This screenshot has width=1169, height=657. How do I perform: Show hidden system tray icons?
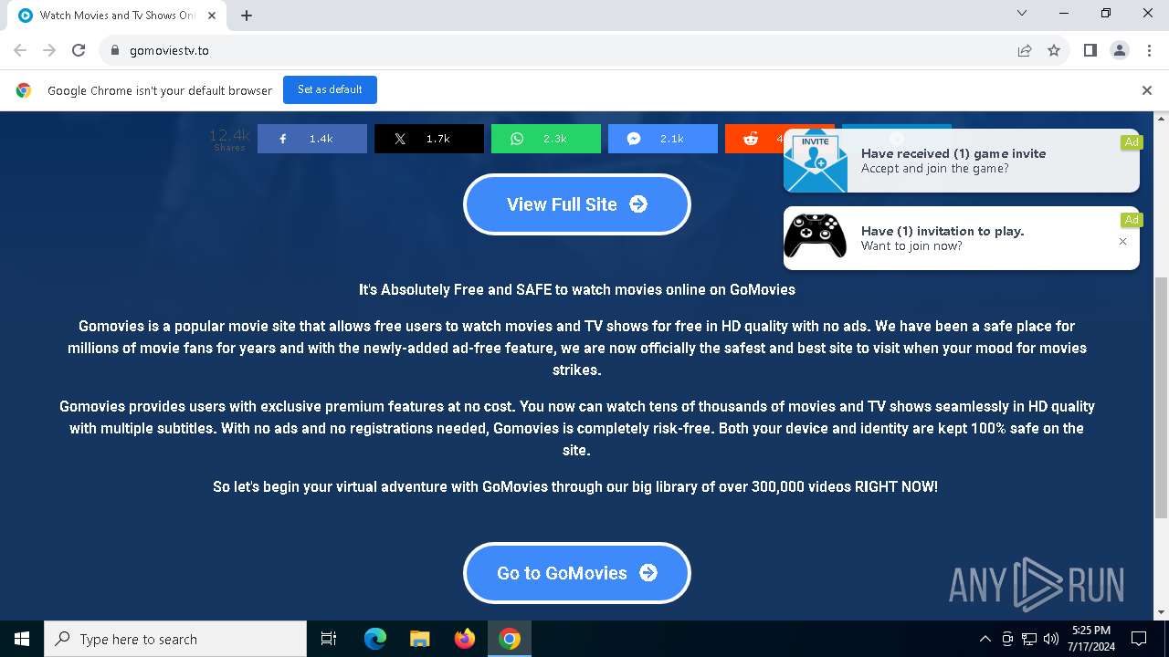click(985, 639)
